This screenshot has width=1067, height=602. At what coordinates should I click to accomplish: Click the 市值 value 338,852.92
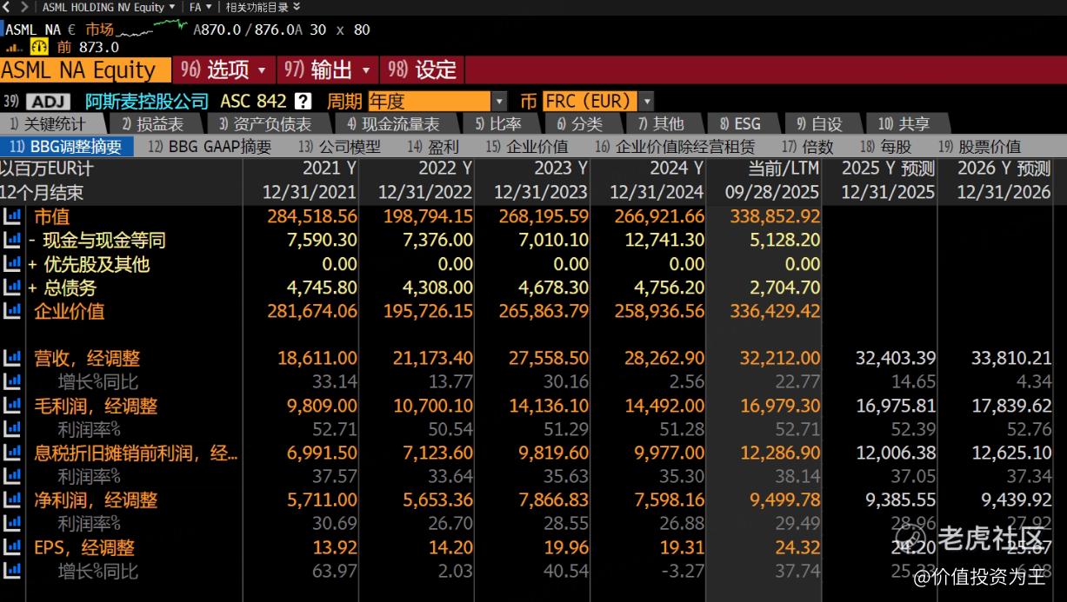(x=775, y=216)
